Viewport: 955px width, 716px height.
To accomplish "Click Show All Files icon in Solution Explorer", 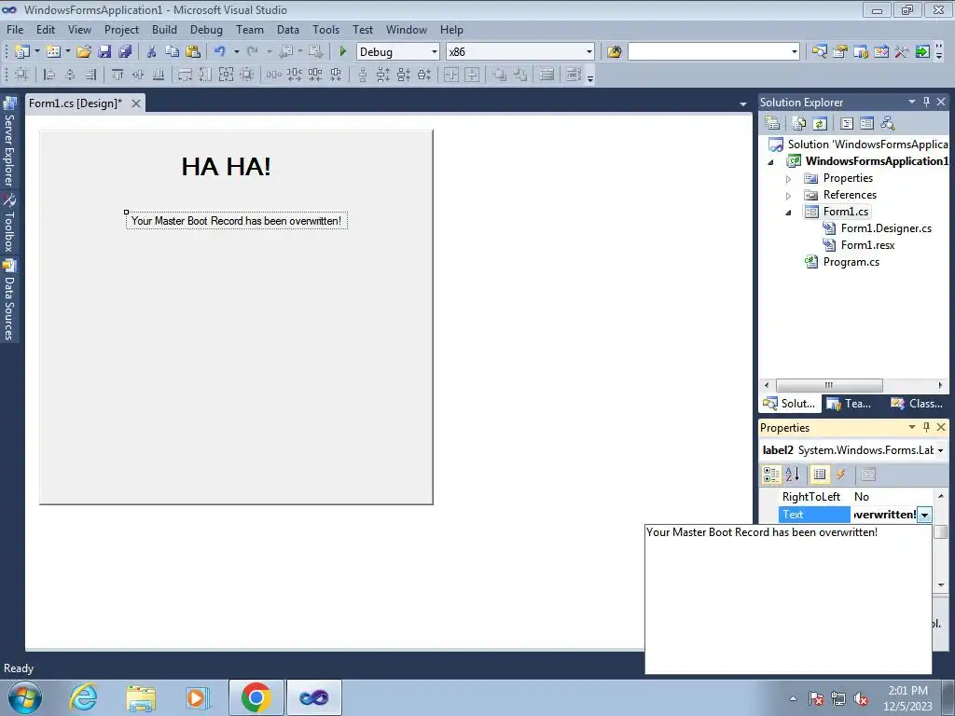I will coord(799,124).
